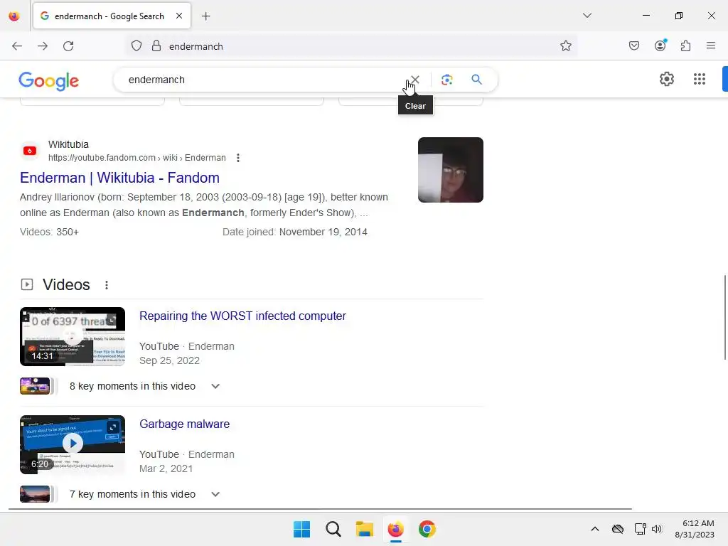This screenshot has width=728, height=546.
Task: Open a new tab with the plus button
Action: tap(206, 16)
